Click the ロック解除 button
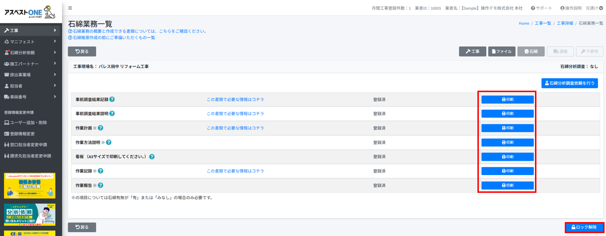 tap(584, 227)
